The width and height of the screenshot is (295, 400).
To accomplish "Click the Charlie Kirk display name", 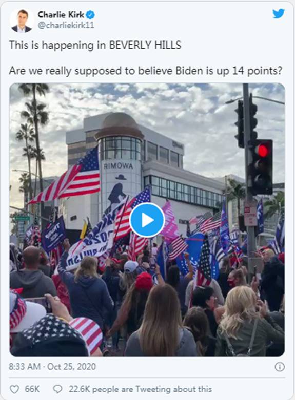I will coord(61,15).
